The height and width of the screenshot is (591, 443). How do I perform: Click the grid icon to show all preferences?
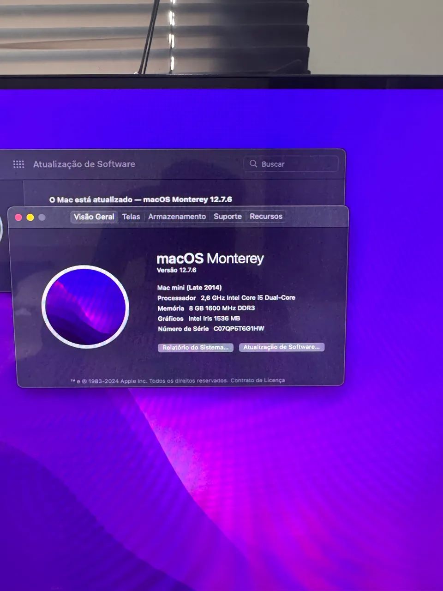(18, 164)
